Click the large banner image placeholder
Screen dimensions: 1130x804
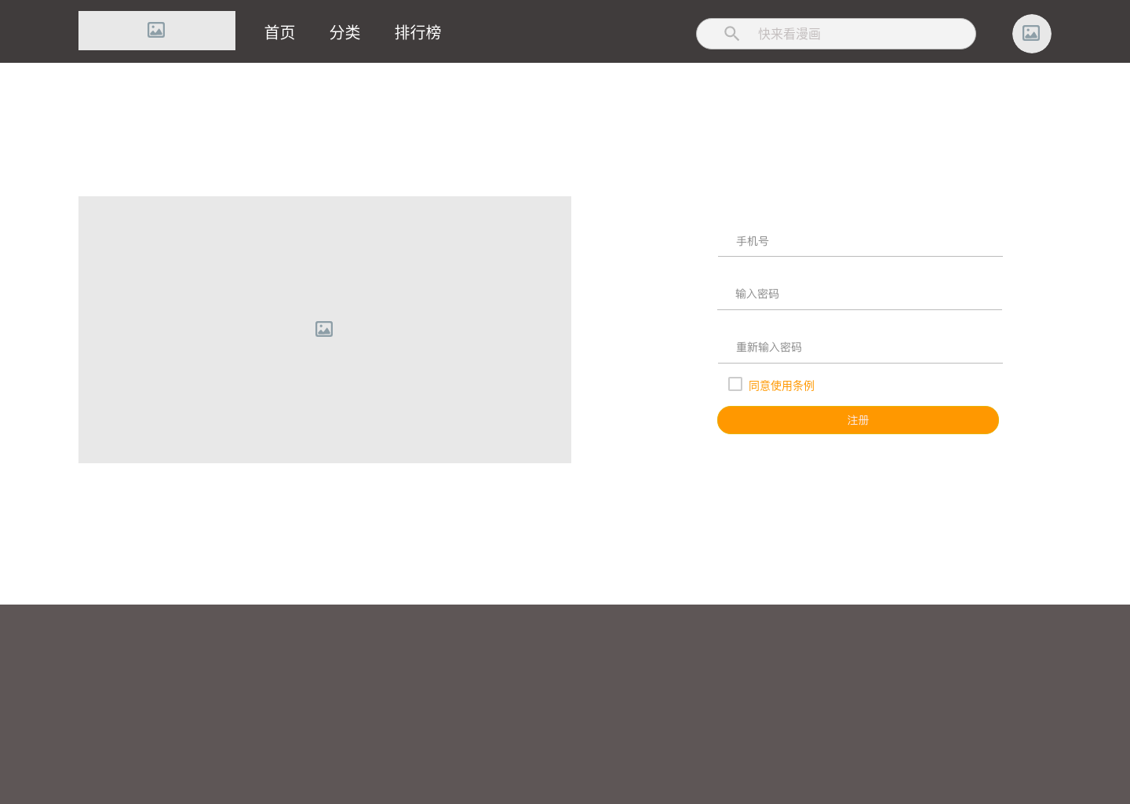coord(325,330)
